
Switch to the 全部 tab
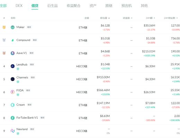3,6
